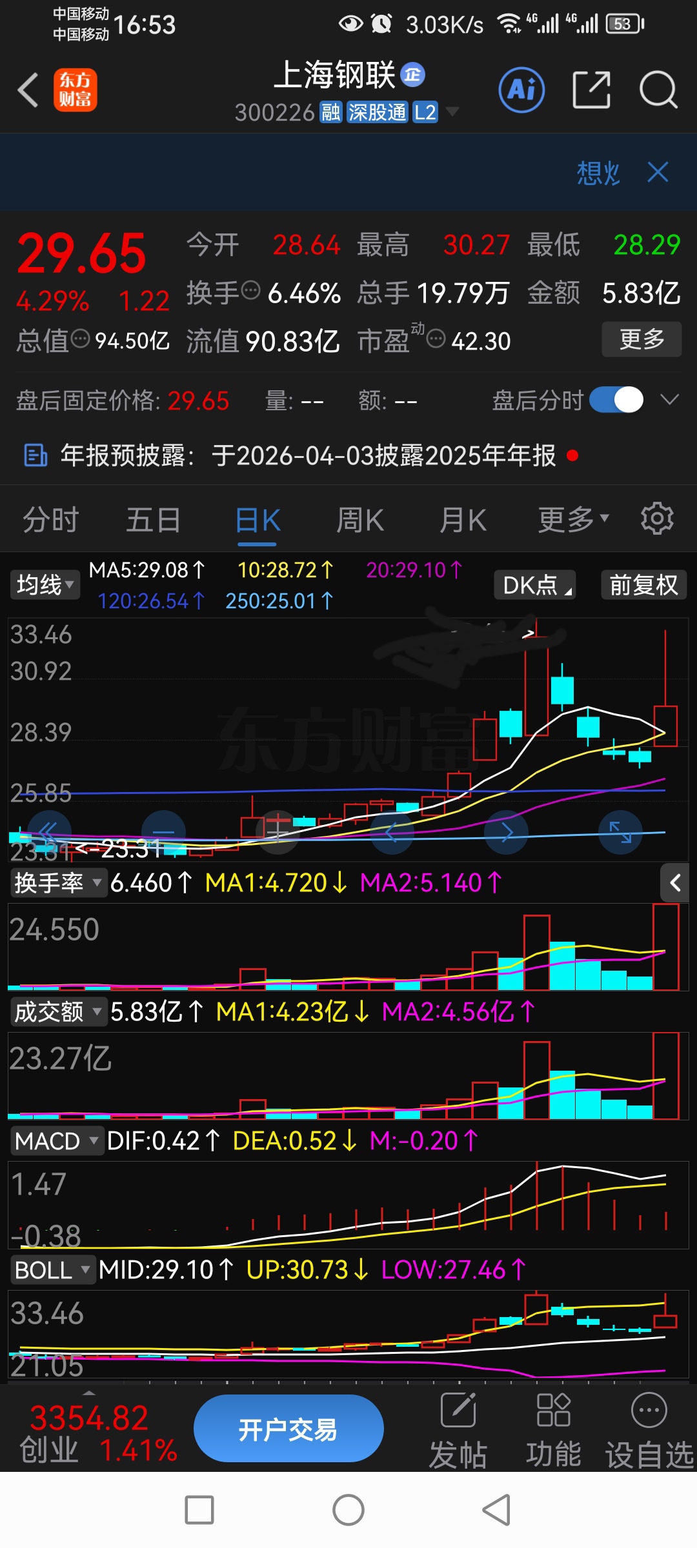Tap the 更多 quote details button

[641, 339]
